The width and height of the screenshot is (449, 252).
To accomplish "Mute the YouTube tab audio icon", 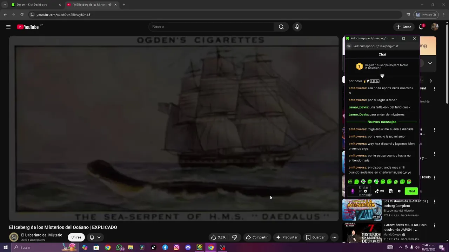I will [110, 5].
